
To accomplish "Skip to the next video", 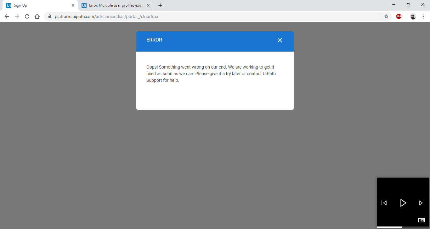I will [x=422, y=203].
